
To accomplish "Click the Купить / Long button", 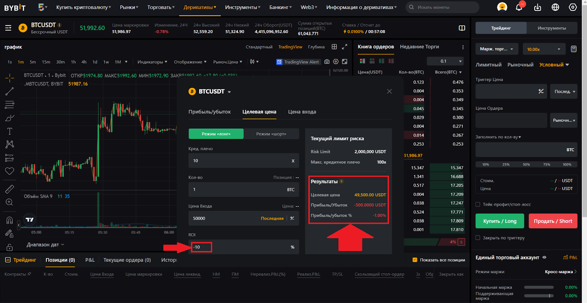I will (500, 221).
